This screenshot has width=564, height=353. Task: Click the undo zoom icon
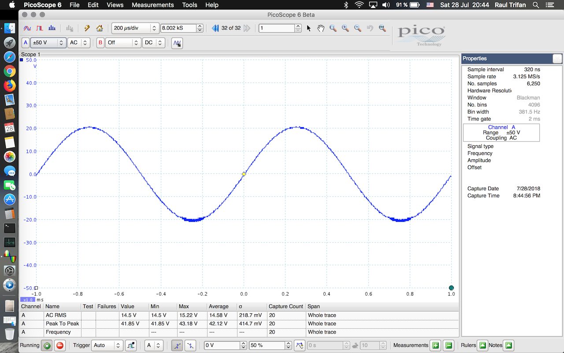(x=370, y=28)
